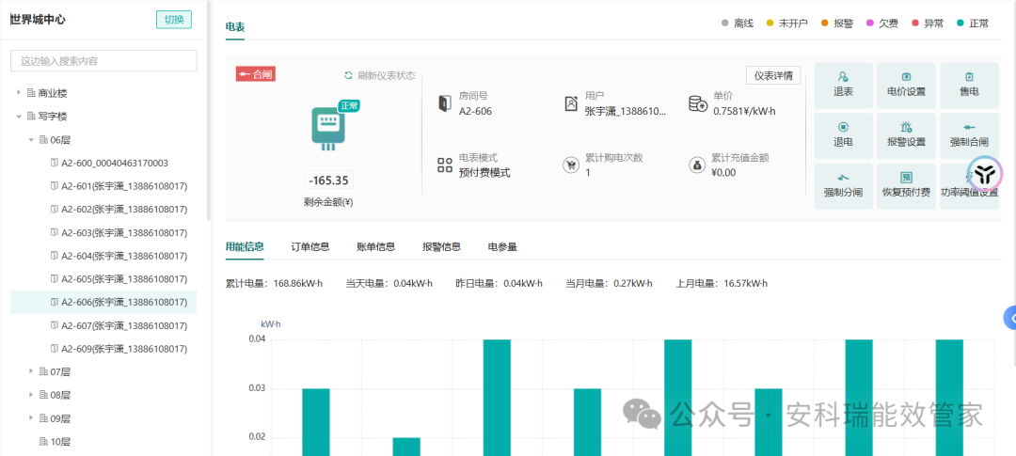The image size is (1016, 456).
Task: Click the 0.7581¥/kW·h unit price value
Action: pos(744,111)
